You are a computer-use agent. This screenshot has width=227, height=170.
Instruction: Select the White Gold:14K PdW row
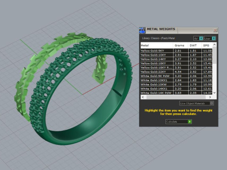[x=176, y=93]
